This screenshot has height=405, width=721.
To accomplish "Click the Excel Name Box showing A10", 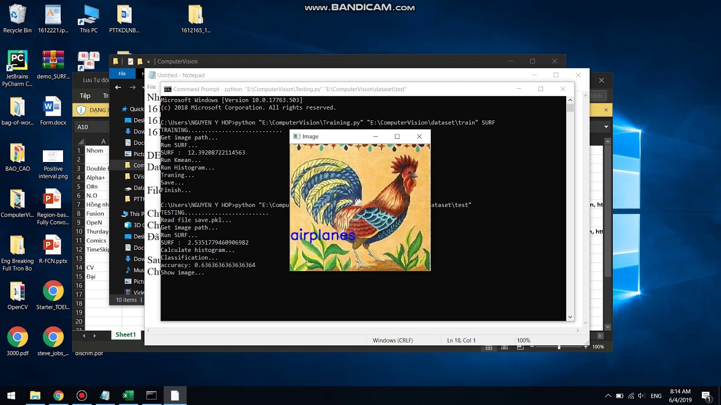I will coord(90,127).
